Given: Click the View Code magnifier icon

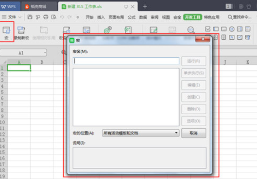Looking at the screenshot, I should (x=191, y=30).
